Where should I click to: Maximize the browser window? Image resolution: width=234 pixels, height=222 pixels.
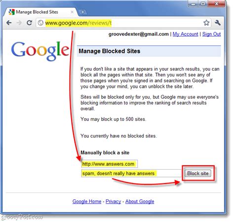[x=203, y=3]
